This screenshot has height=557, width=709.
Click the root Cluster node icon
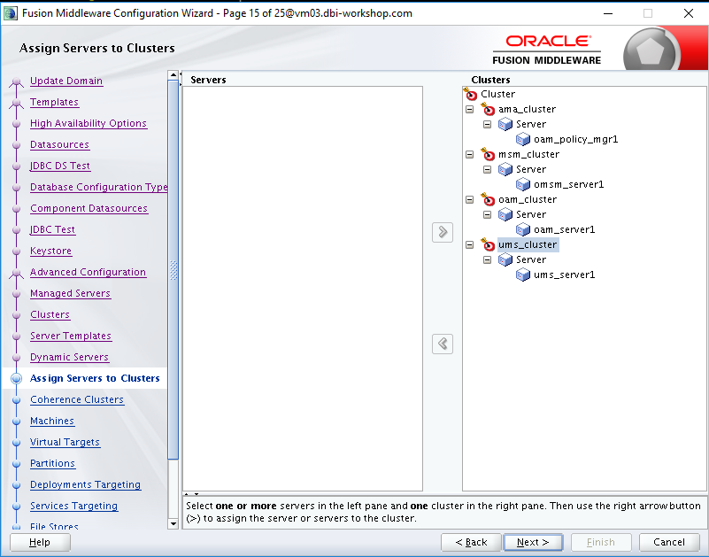tap(470, 94)
